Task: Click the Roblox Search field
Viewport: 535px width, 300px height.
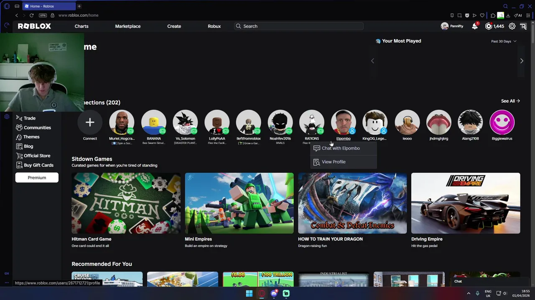Action: coord(299,26)
